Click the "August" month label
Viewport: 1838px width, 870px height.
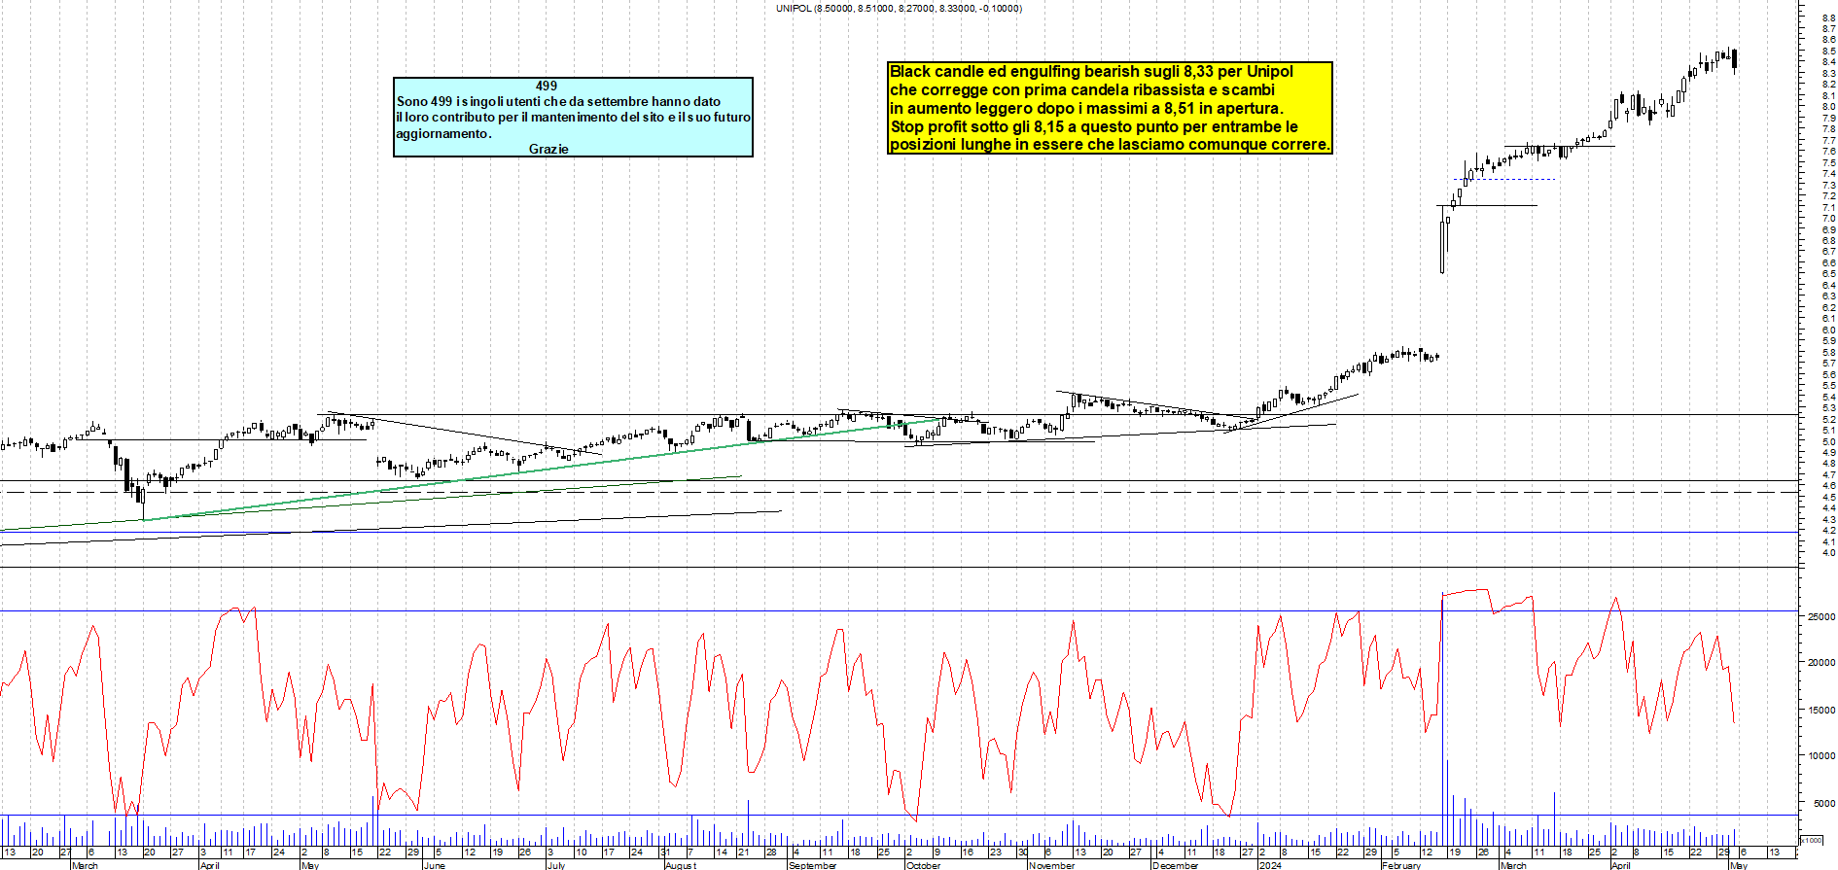pos(681,865)
